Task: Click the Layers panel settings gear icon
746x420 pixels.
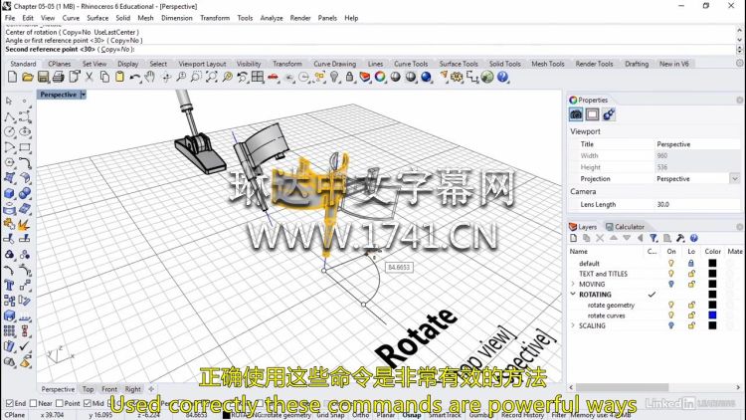Action: tap(680, 238)
